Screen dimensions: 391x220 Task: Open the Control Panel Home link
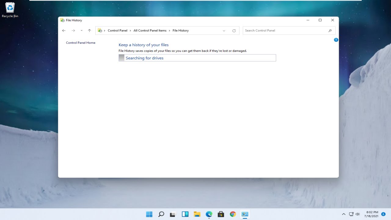point(81,43)
